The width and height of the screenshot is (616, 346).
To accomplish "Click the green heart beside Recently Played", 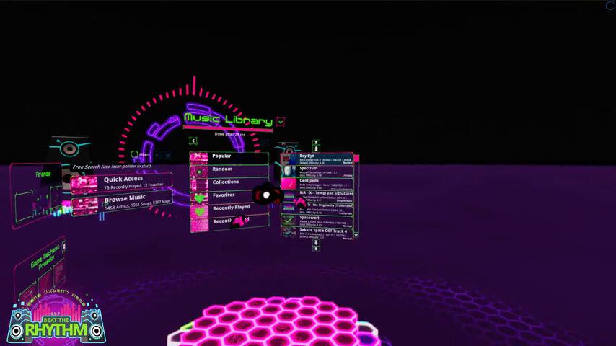I will pyautogui.click(x=200, y=212).
